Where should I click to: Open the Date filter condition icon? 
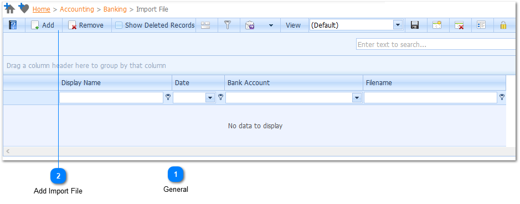[220, 97]
